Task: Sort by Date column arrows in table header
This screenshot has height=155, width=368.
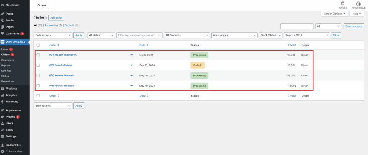Action: tap(147, 45)
